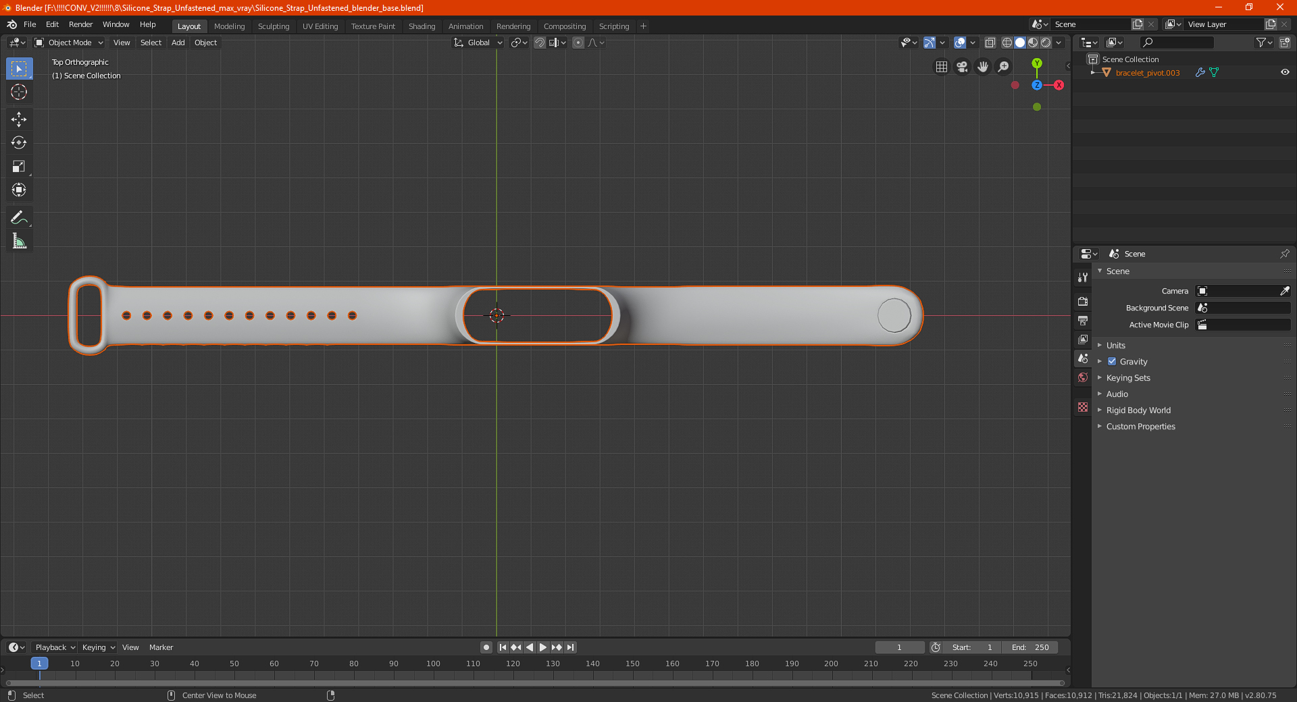Enable the Gravity checkbox

[1112, 361]
